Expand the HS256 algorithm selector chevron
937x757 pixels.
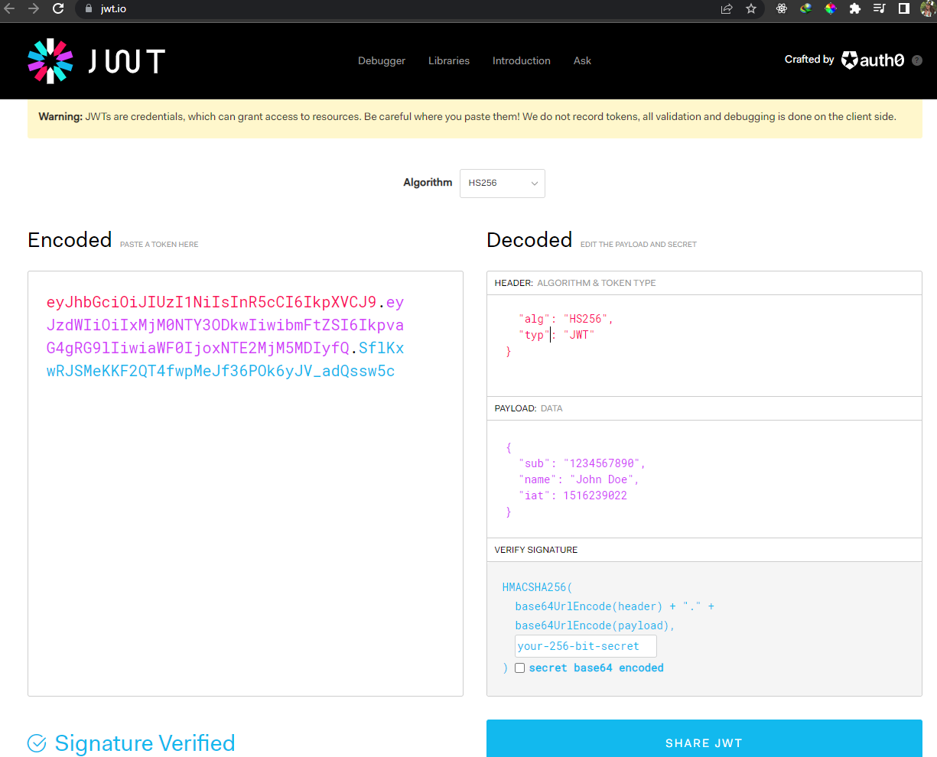[535, 184]
